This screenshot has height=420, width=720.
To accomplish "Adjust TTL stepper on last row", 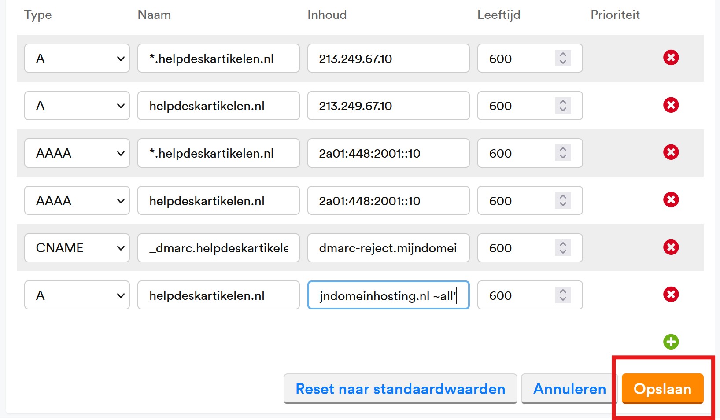I will click(562, 295).
